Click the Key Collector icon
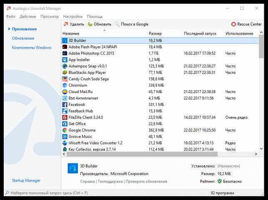The height and width of the screenshot is (200, 268). click(65, 149)
